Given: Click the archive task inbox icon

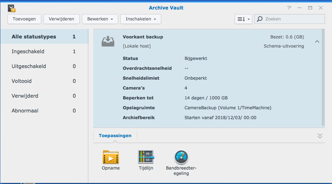Looking at the screenshot, I should (x=108, y=41).
